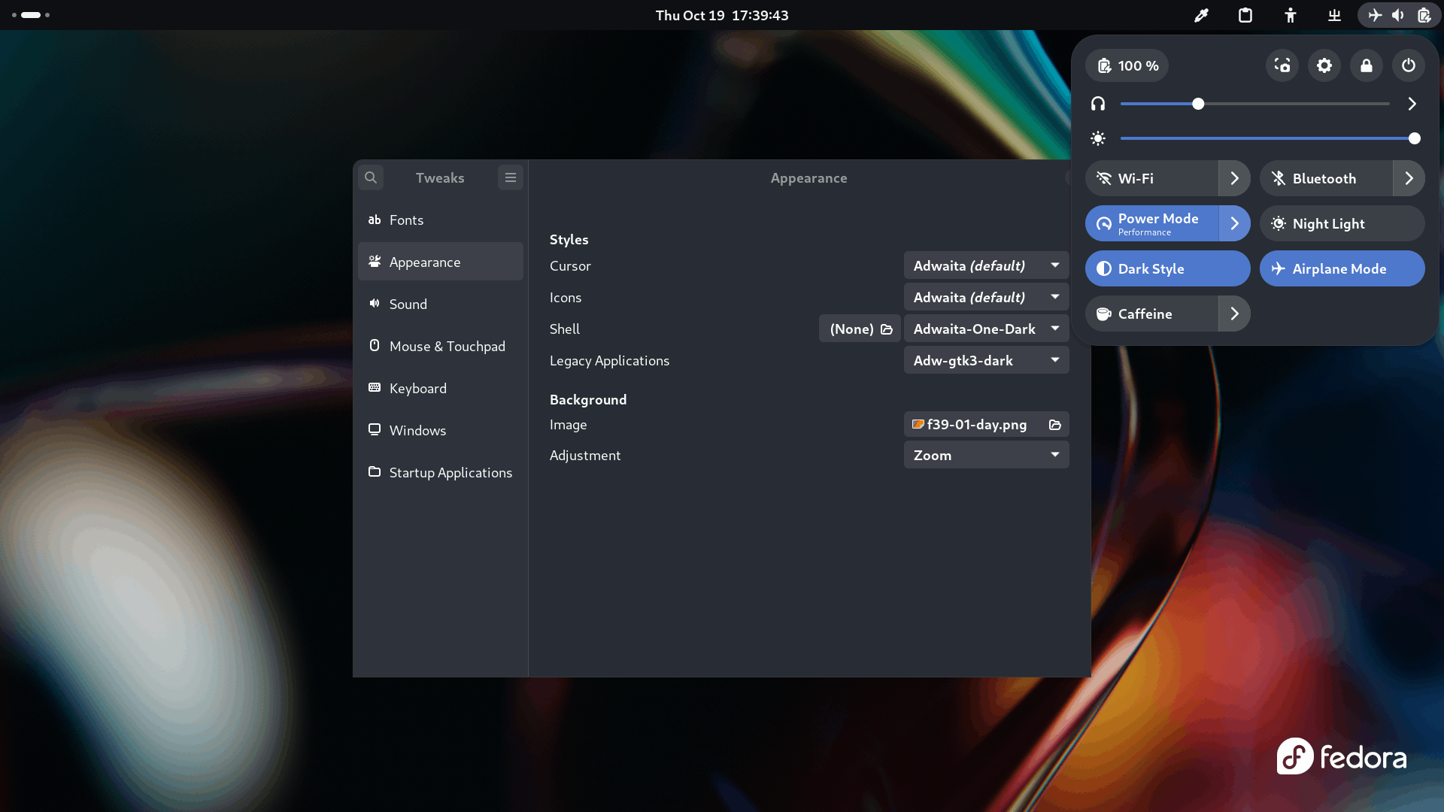Disable Airplane Mode toggle

click(x=1342, y=269)
